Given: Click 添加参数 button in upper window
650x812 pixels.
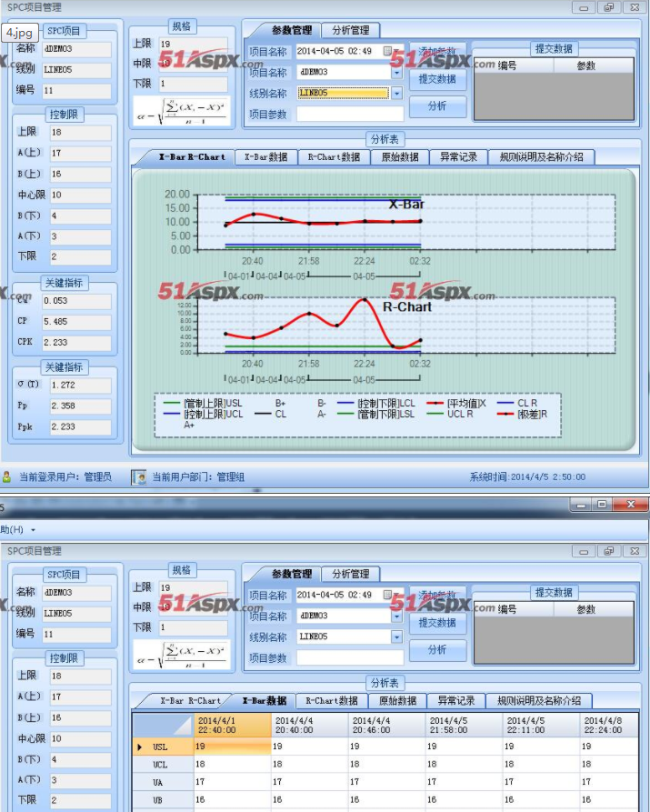Looking at the screenshot, I should pyautogui.click(x=437, y=52).
